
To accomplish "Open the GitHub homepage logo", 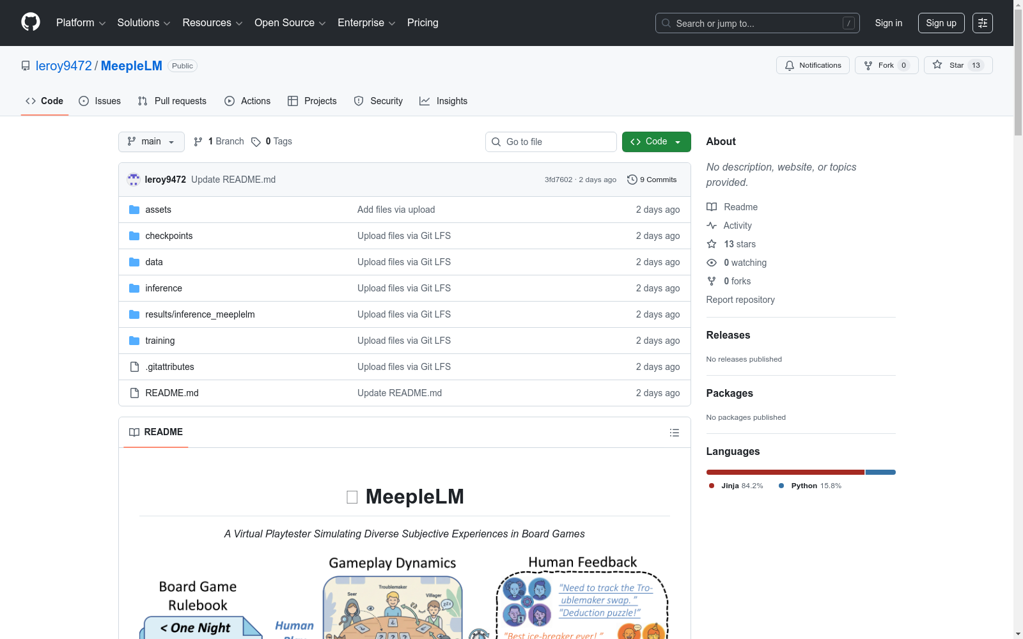I will click(31, 22).
